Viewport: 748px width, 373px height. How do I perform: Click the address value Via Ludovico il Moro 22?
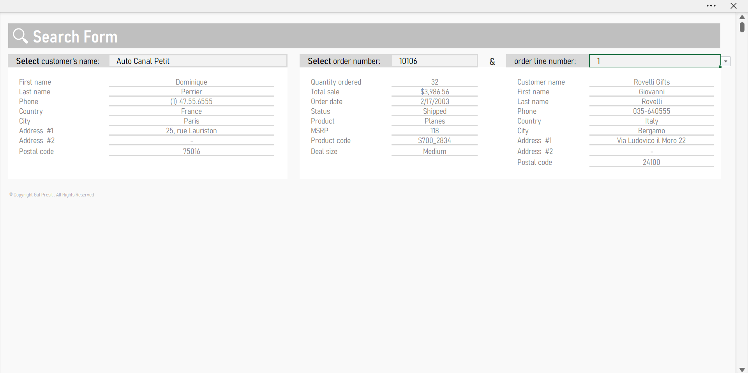651,141
